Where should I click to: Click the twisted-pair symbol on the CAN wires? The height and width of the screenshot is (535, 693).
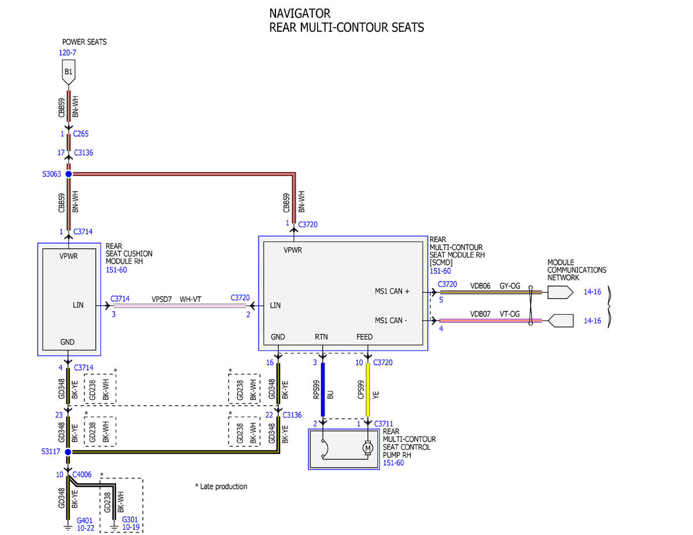530,306
